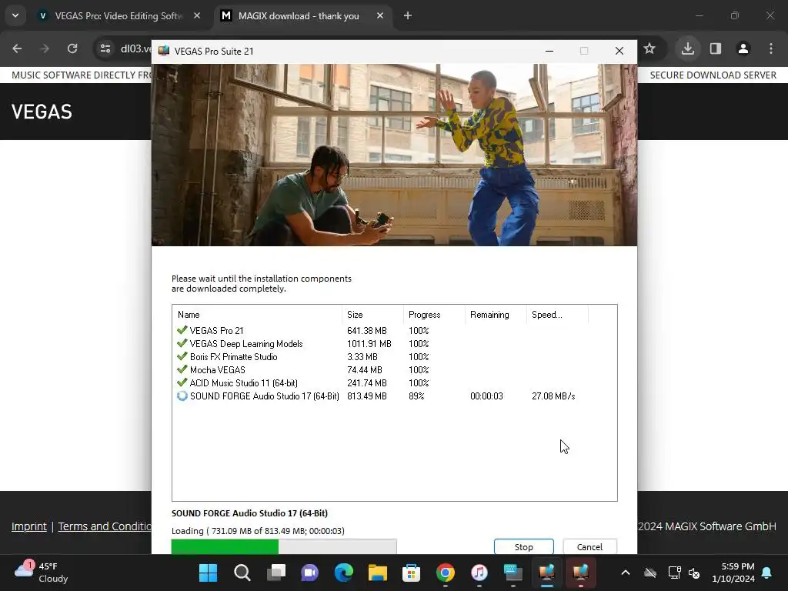Open weather widget showing 45°F Cloudy
788x591 pixels.
point(42,573)
